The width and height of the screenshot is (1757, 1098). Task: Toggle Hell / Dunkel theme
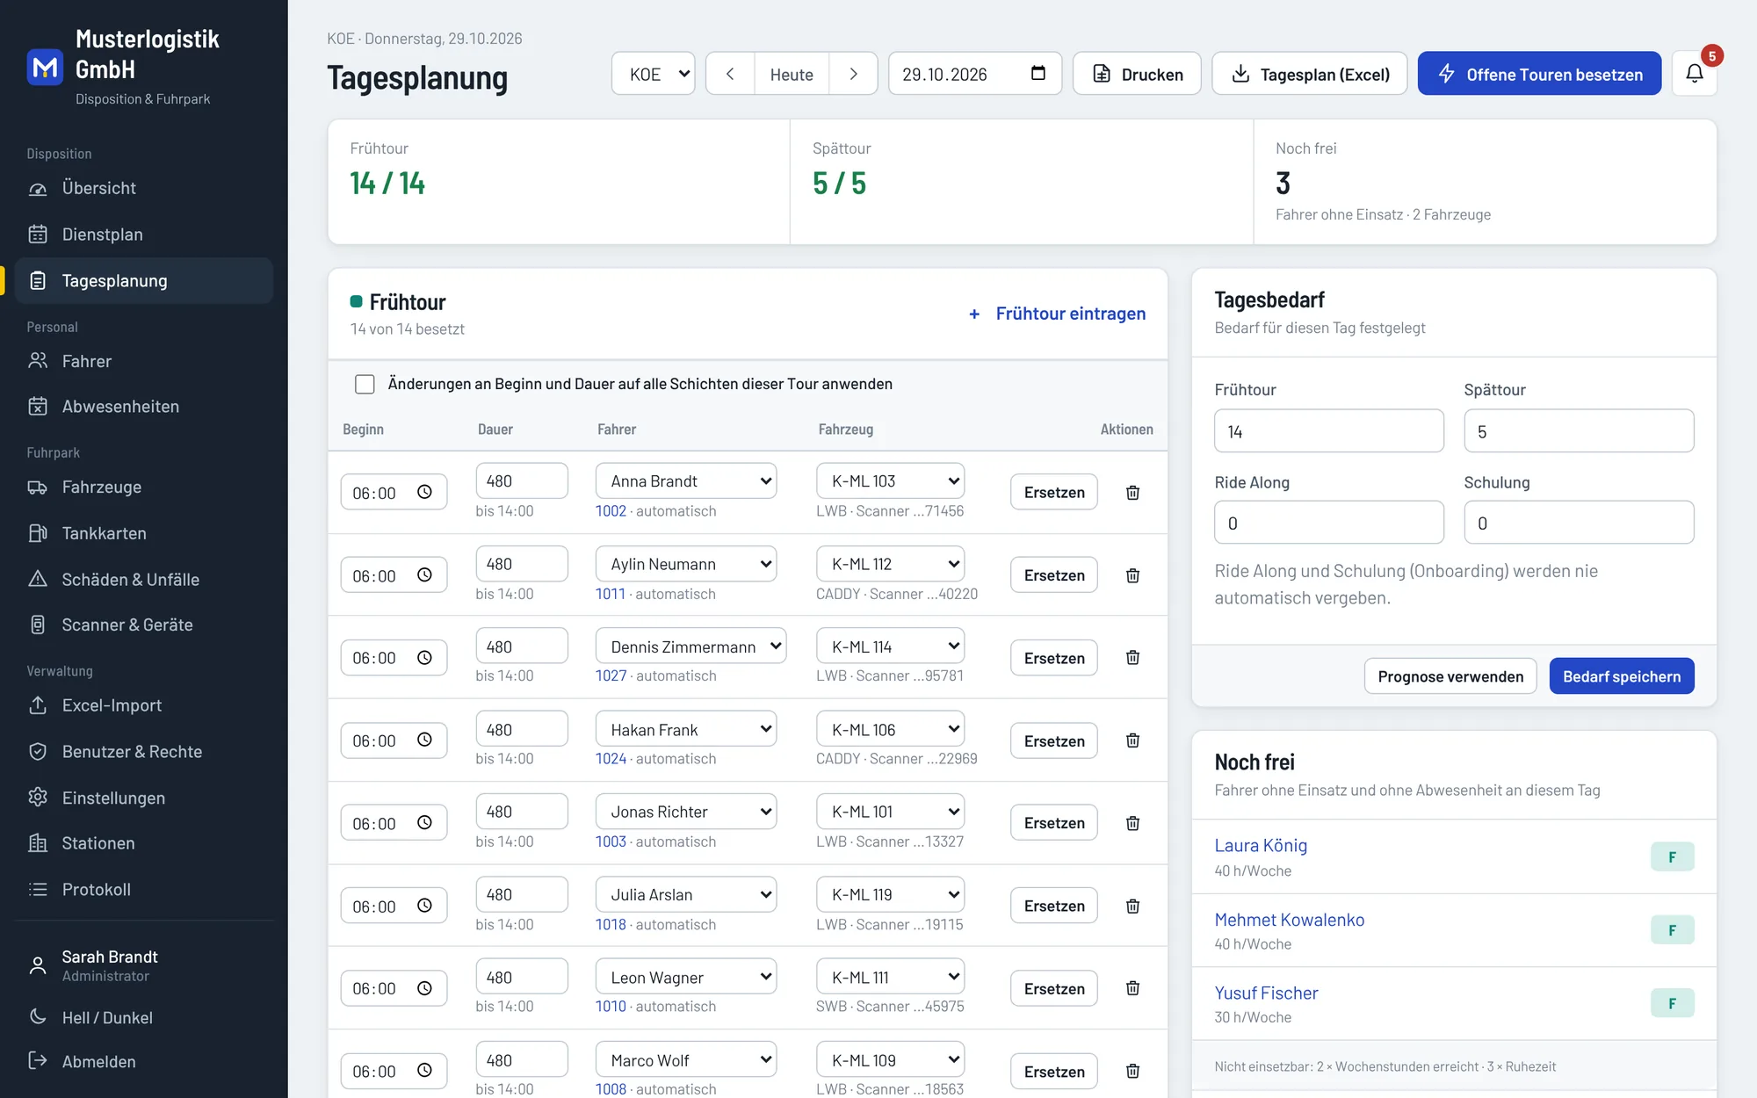click(x=106, y=1017)
